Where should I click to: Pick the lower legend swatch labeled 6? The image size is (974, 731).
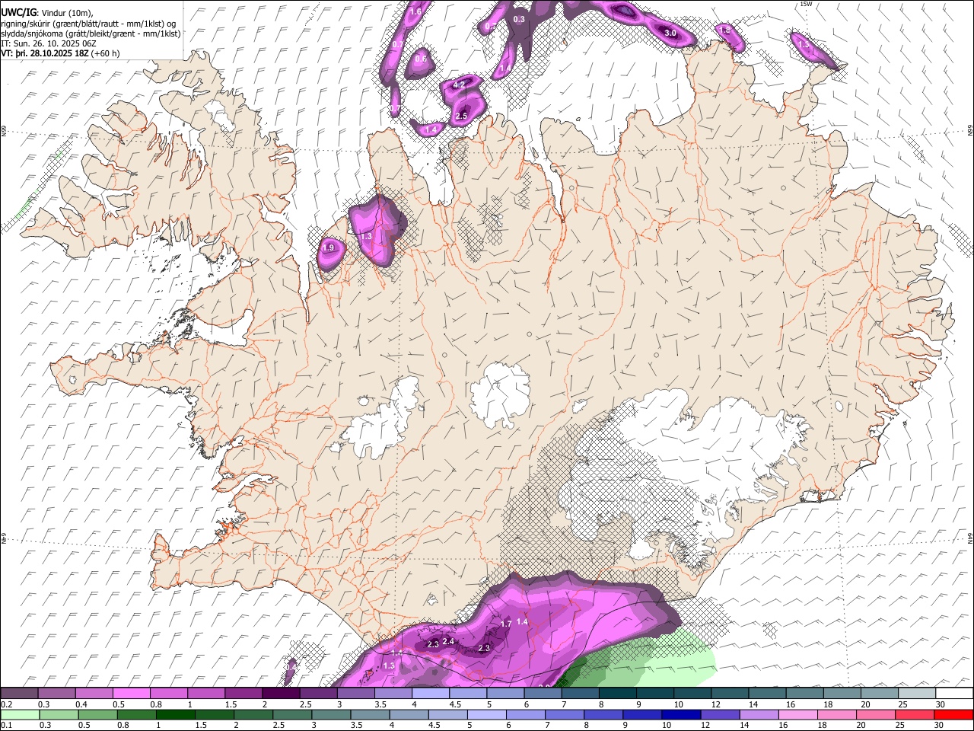(x=525, y=714)
